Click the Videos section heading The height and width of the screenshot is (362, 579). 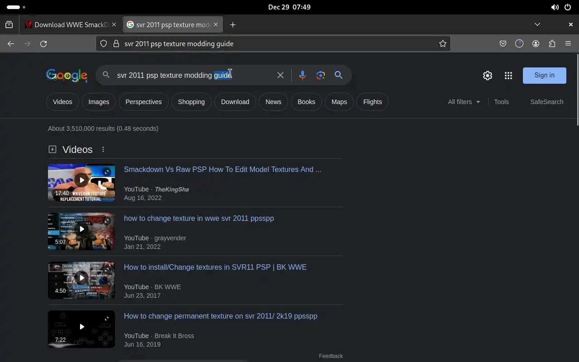point(77,149)
